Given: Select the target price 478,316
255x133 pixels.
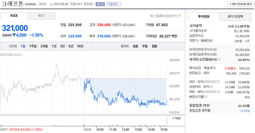Looking at the screenshot, I should coord(244,69).
